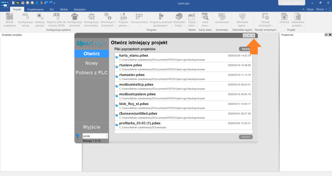The width and height of the screenshot is (332, 176).
Task: Click the blue info icon beside Pomoc
Action: point(330,9)
